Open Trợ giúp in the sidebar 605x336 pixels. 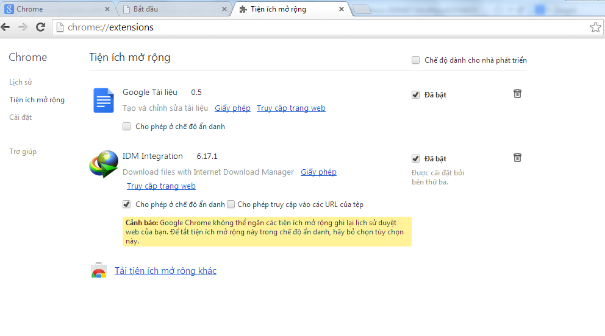(23, 152)
